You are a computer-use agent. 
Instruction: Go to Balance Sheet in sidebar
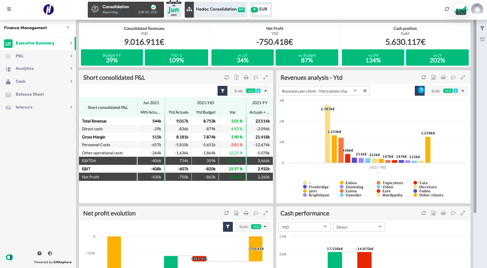pyautogui.click(x=29, y=94)
